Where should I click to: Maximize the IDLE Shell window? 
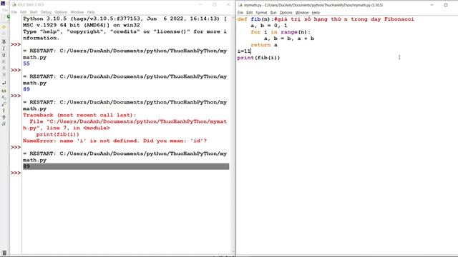tap(215, 5)
